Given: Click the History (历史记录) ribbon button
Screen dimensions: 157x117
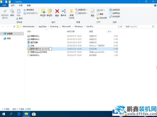Looking at the screenshot, I should (x=101, y=18).
